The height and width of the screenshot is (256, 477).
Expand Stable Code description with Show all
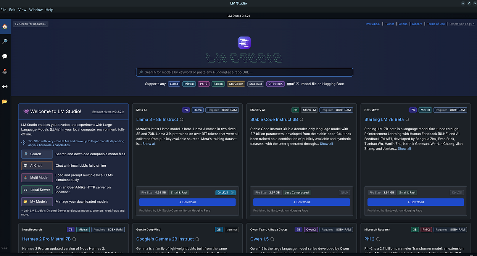pos(326,144)
